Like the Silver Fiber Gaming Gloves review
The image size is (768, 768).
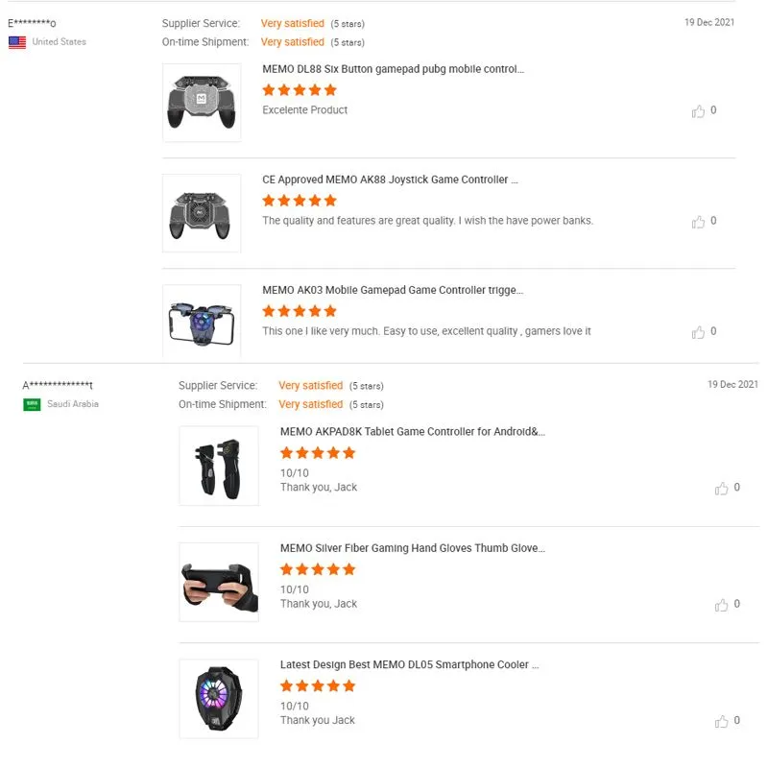coord(722,605)
